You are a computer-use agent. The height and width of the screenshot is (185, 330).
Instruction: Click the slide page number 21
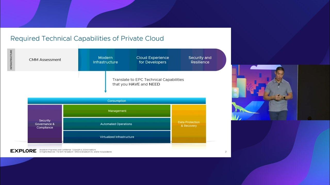[x=226, y=152]
